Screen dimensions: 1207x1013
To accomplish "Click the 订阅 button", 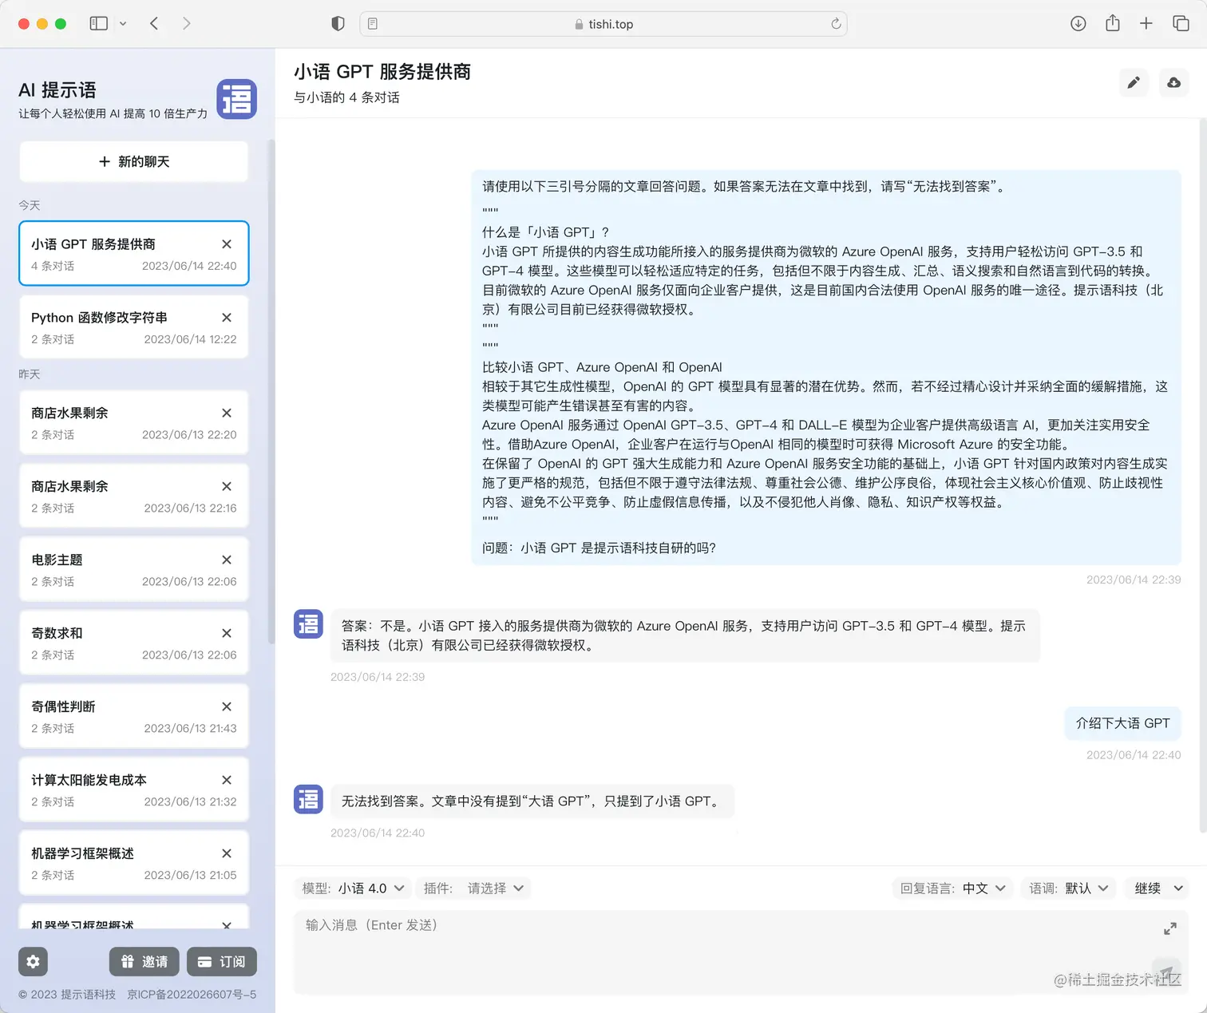I will click(222, 962).
